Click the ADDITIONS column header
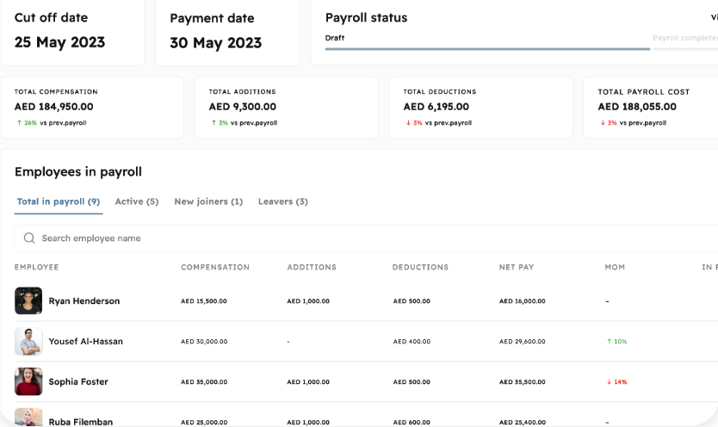 [312, 267]
